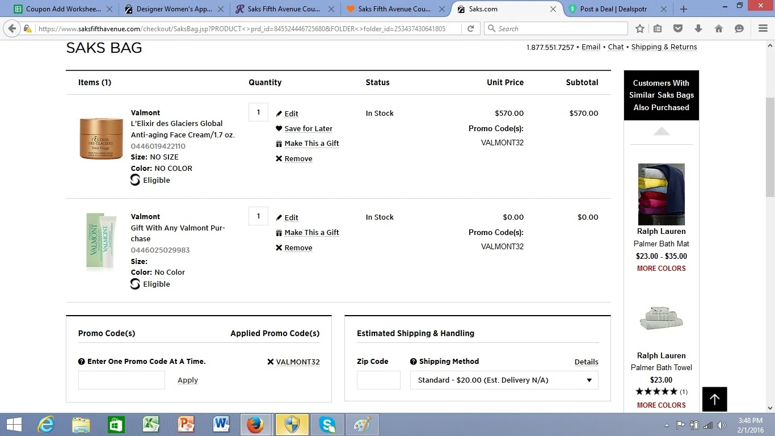Launch Internet Explorer from the taskbar
The height and width of the screenshot is (436, 775).
[x=46, y=425]
